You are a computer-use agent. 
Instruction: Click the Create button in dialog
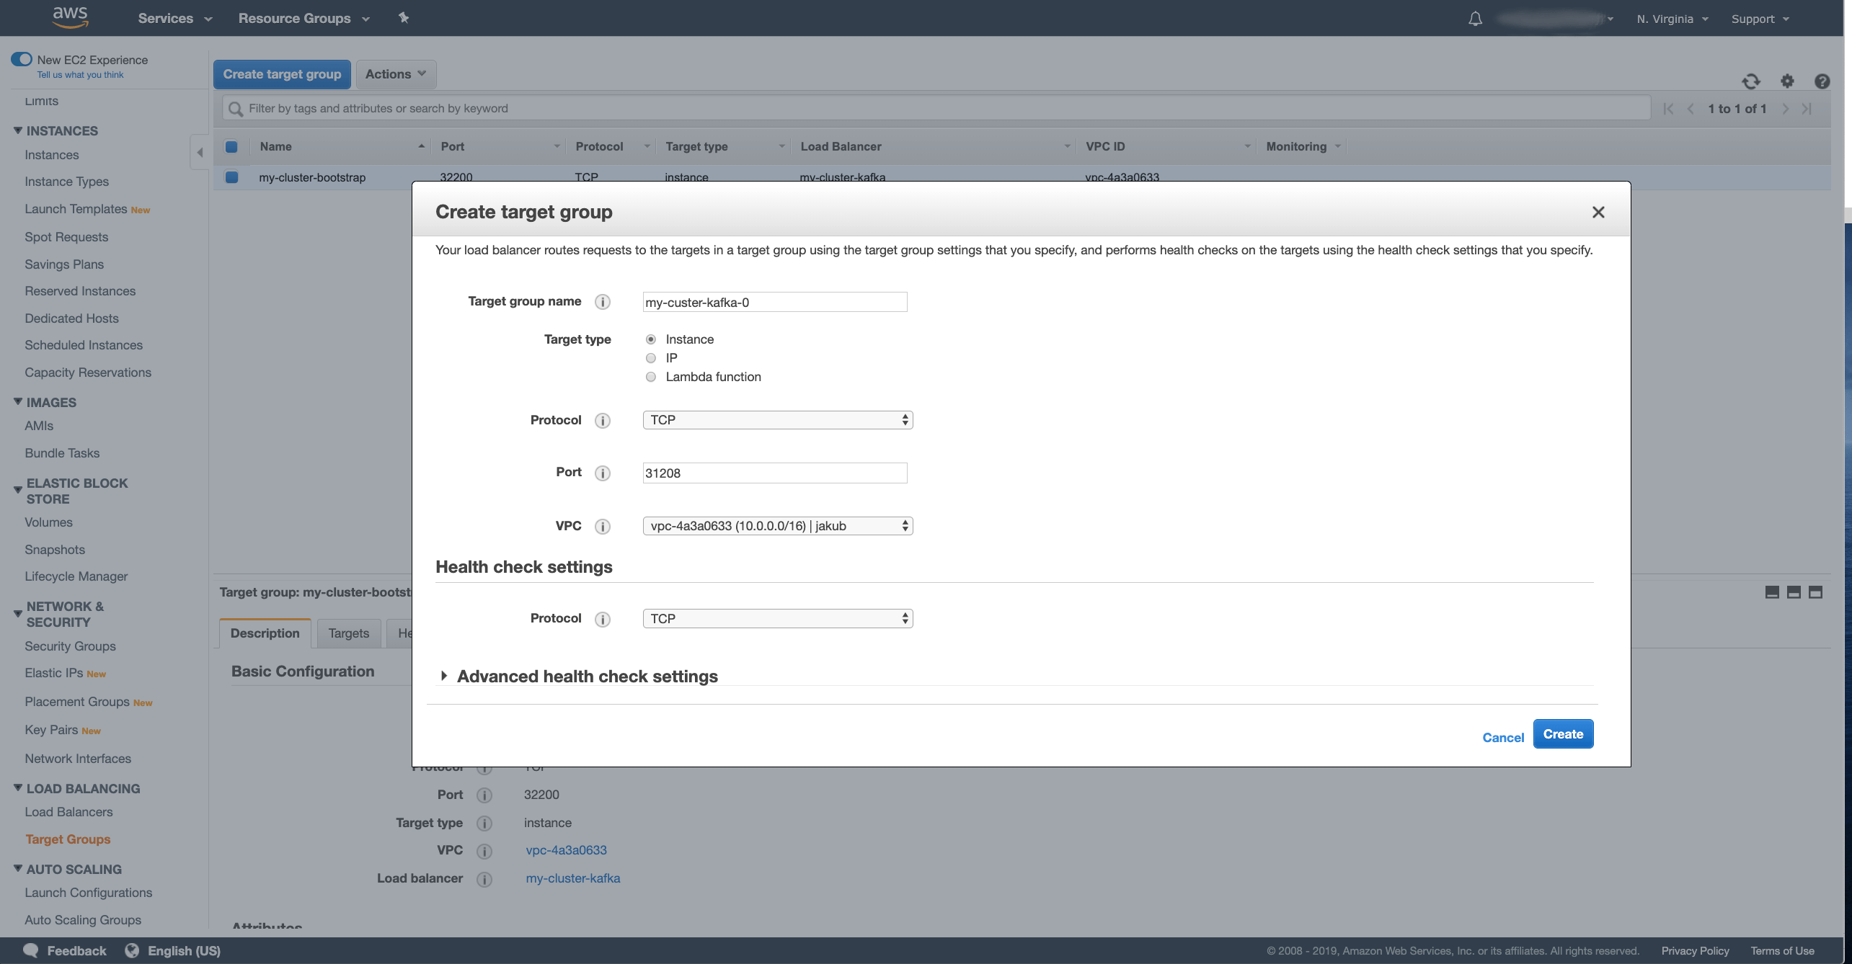pos(1563,734)
